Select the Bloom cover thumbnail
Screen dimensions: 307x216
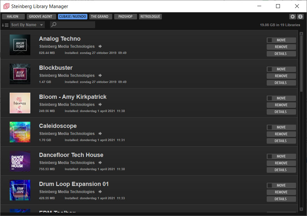(20, 103)
